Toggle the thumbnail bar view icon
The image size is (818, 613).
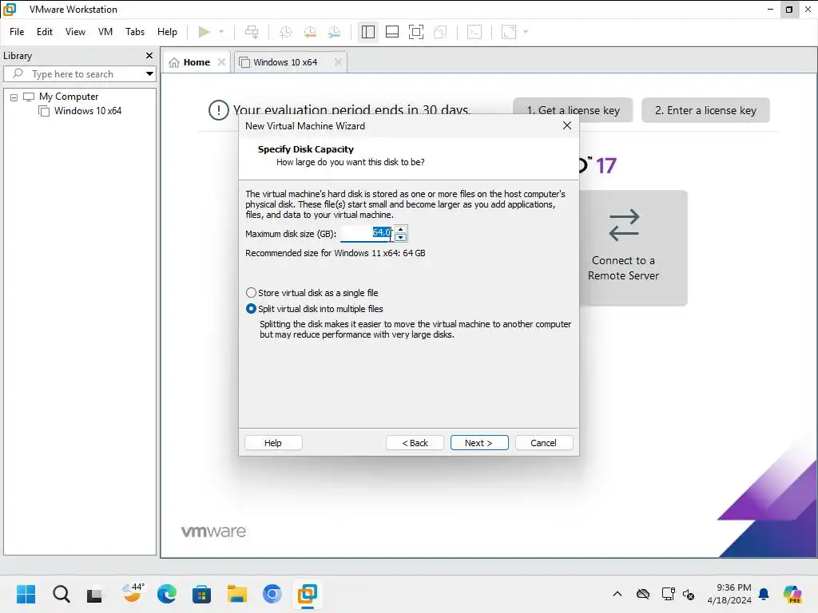[x=391, y=32]
